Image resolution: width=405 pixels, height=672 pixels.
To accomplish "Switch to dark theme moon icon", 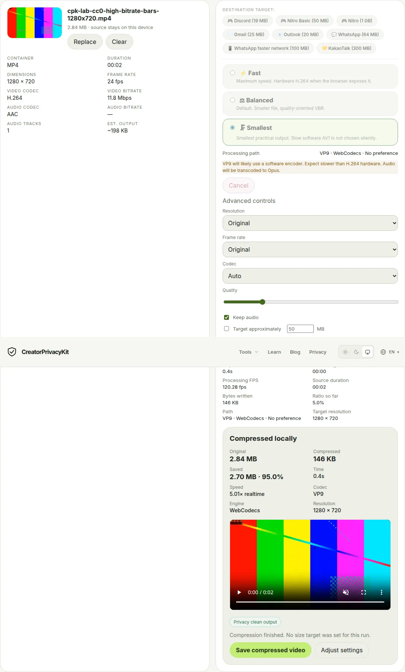I will [x=357, y=352].
